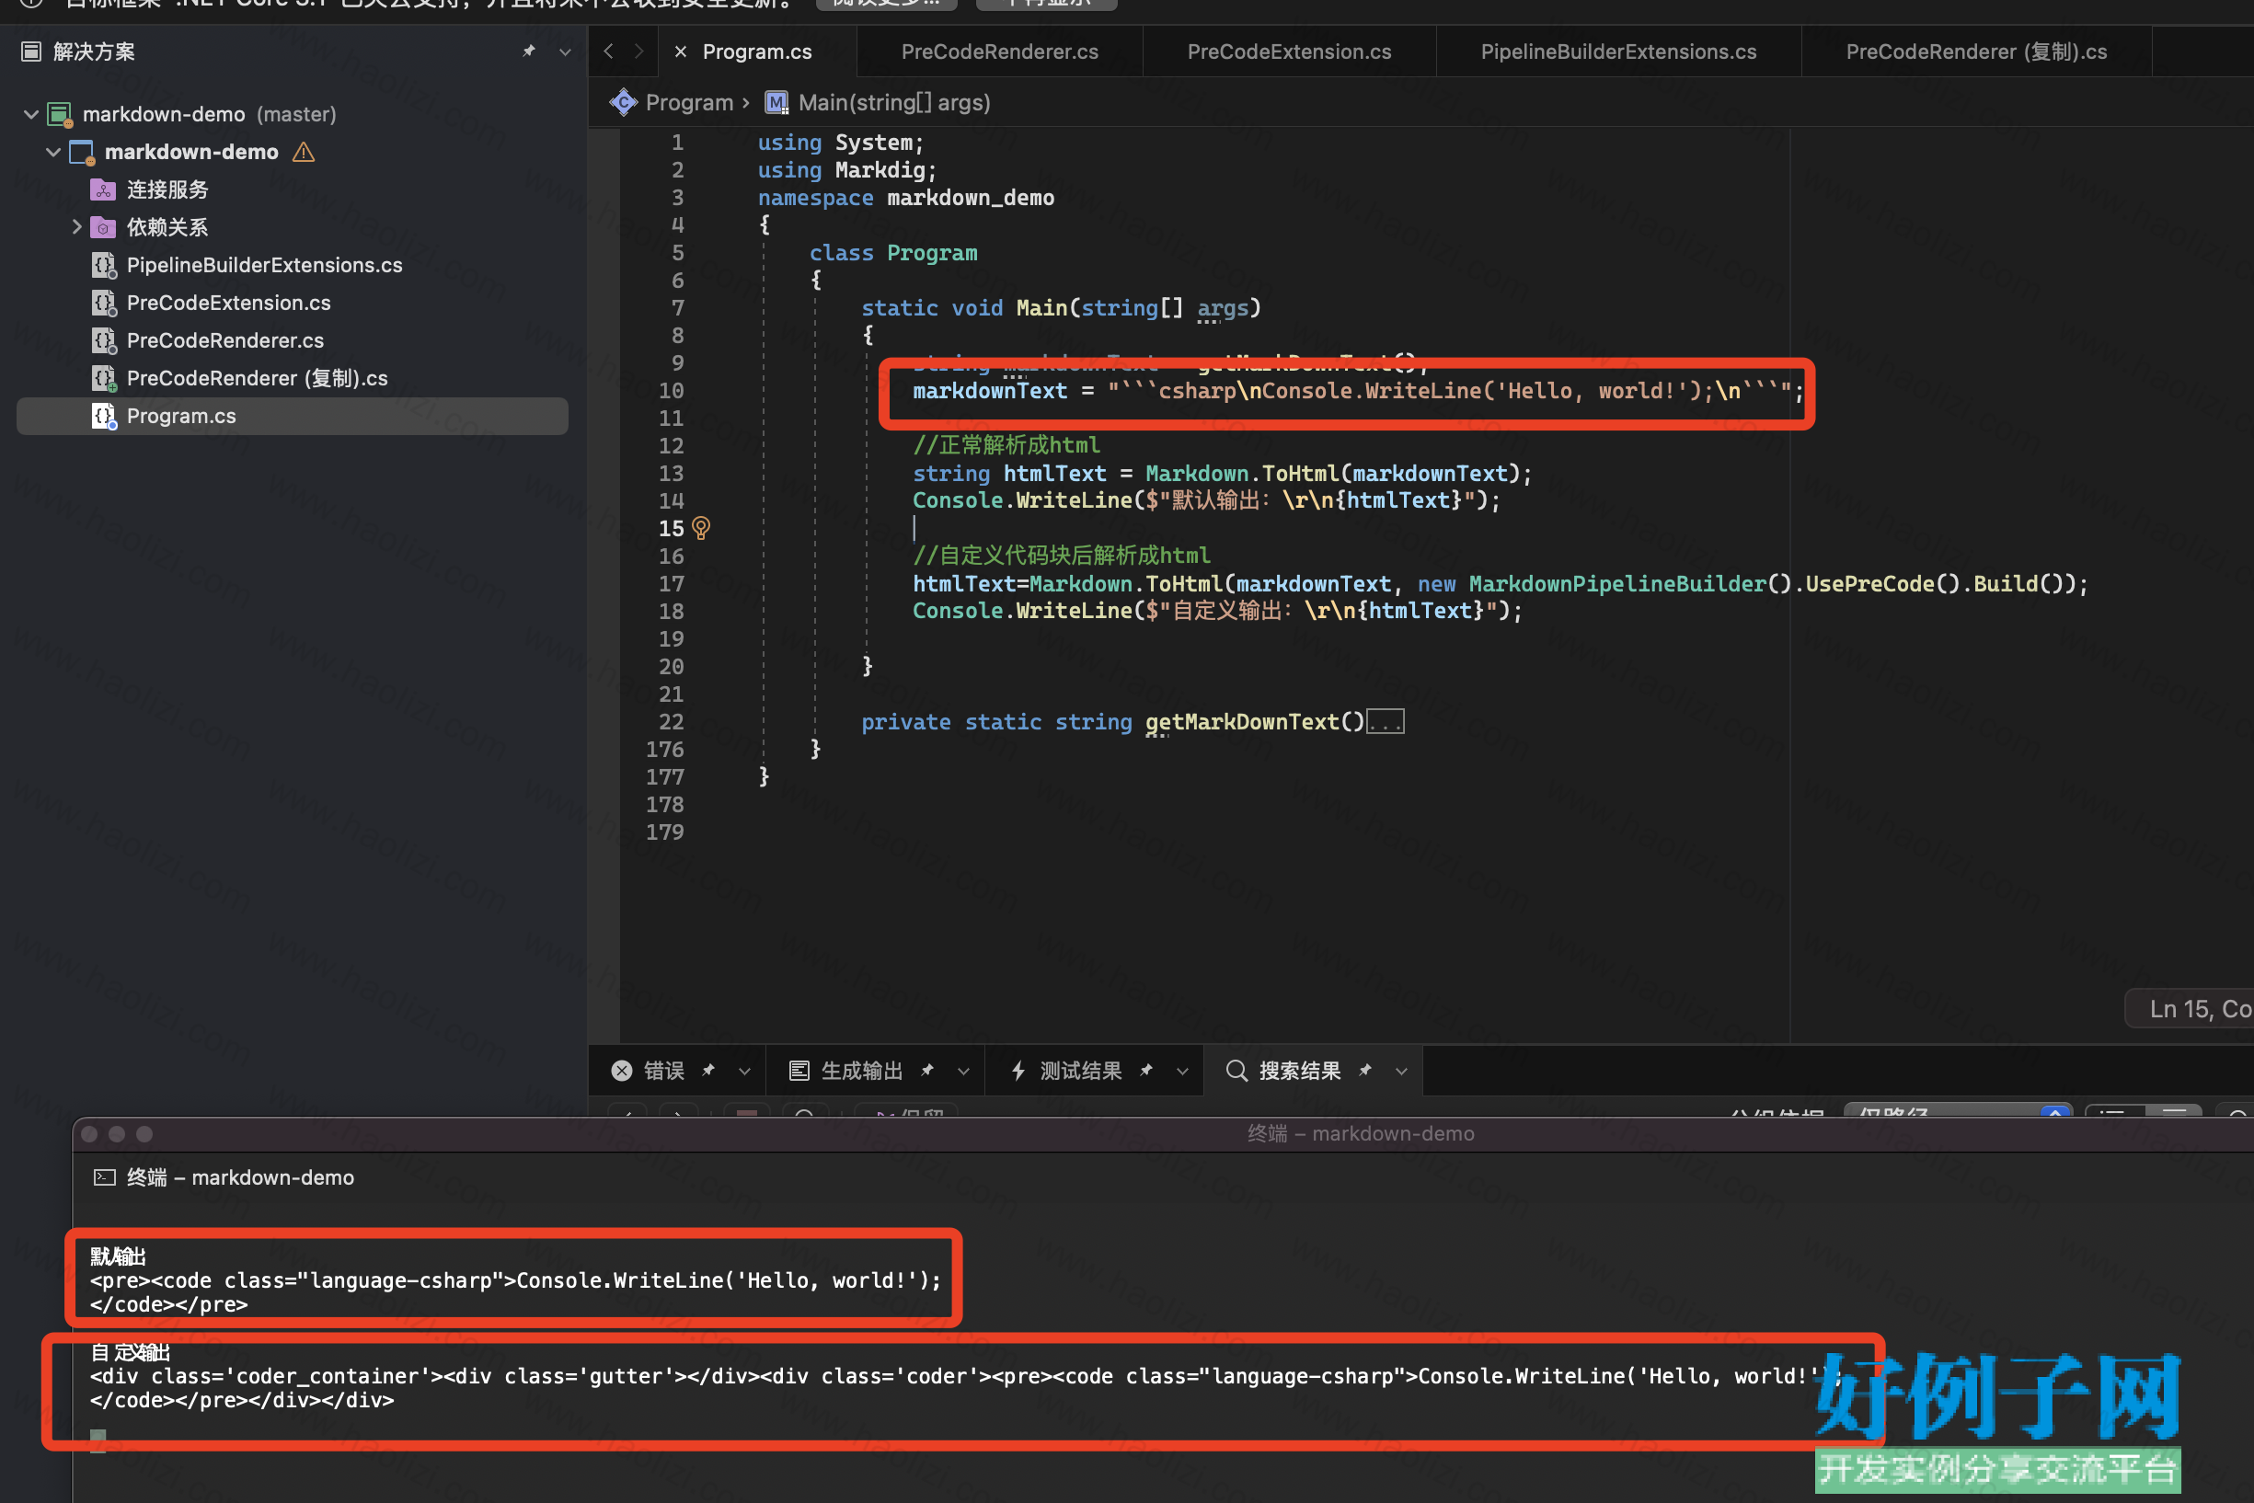Navigate back with the editor left arrow

(608, 52)
